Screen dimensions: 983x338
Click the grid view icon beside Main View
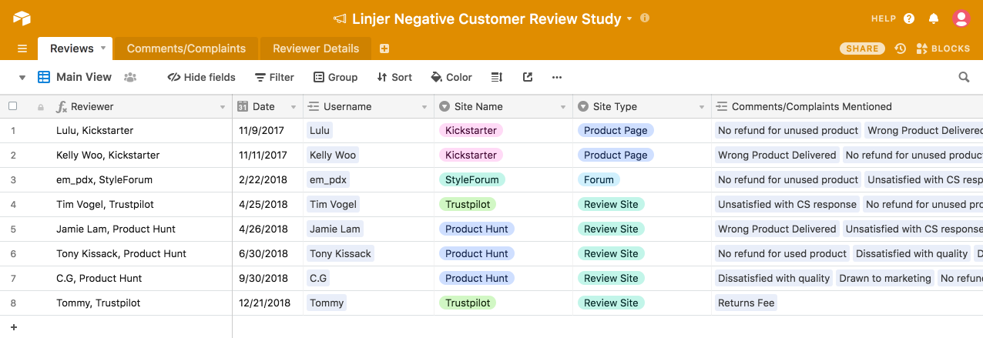pos(44,77)
